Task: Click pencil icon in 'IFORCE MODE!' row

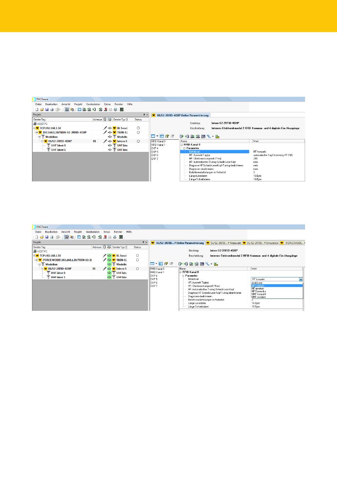Action: 105,260
